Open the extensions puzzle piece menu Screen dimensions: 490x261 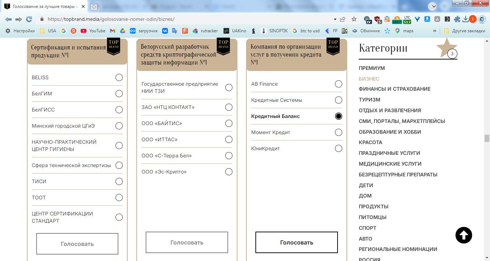(x=457, y=19)
